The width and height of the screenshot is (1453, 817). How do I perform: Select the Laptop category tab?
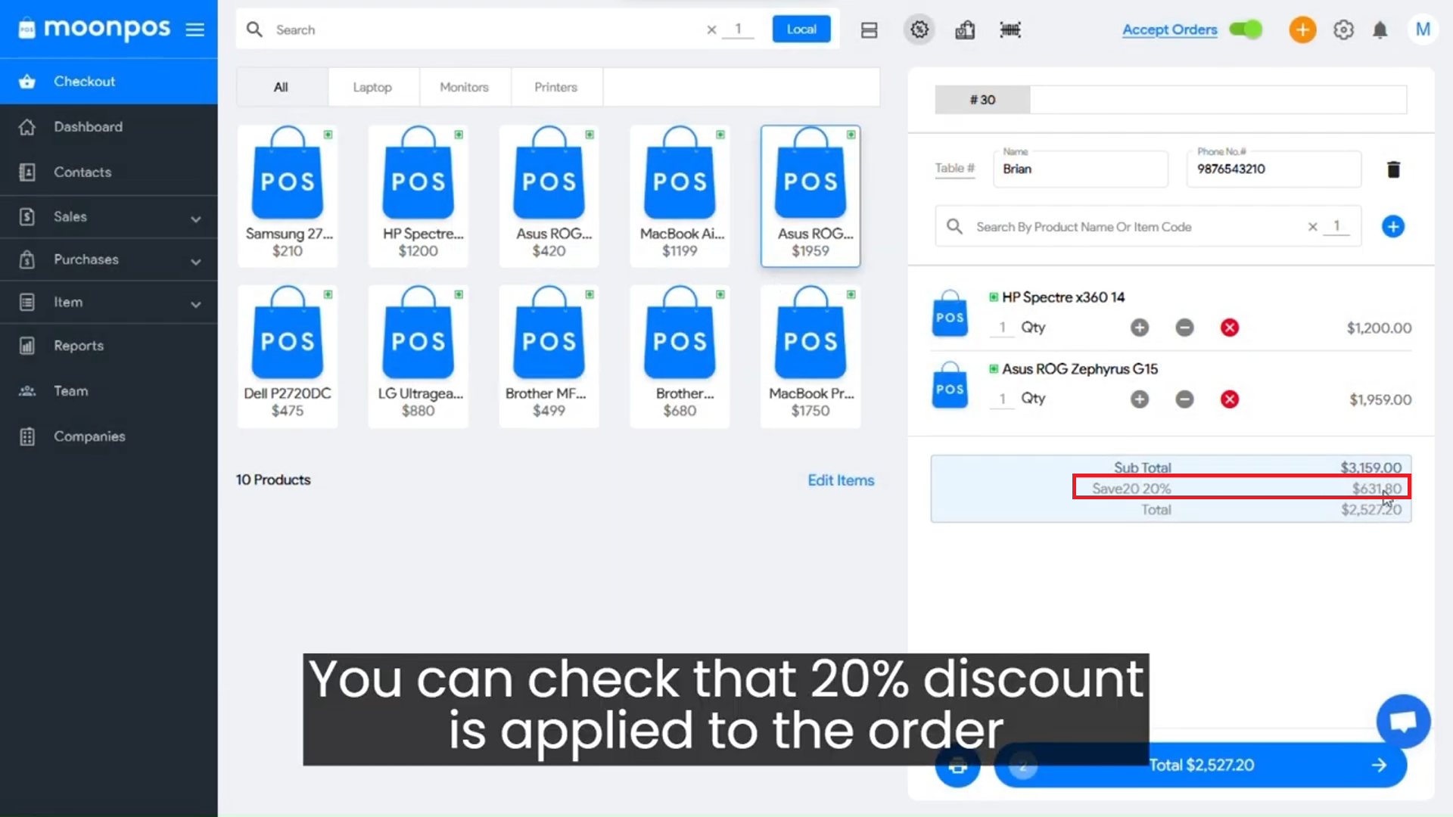[373, 87]
